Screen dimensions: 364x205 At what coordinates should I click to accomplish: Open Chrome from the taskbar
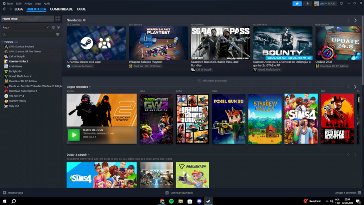(x=162, y=201)
